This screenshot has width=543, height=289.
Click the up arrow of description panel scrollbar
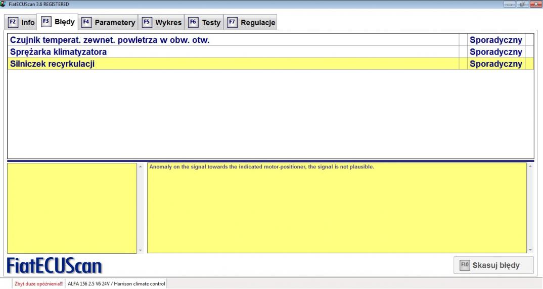point(530,167)
